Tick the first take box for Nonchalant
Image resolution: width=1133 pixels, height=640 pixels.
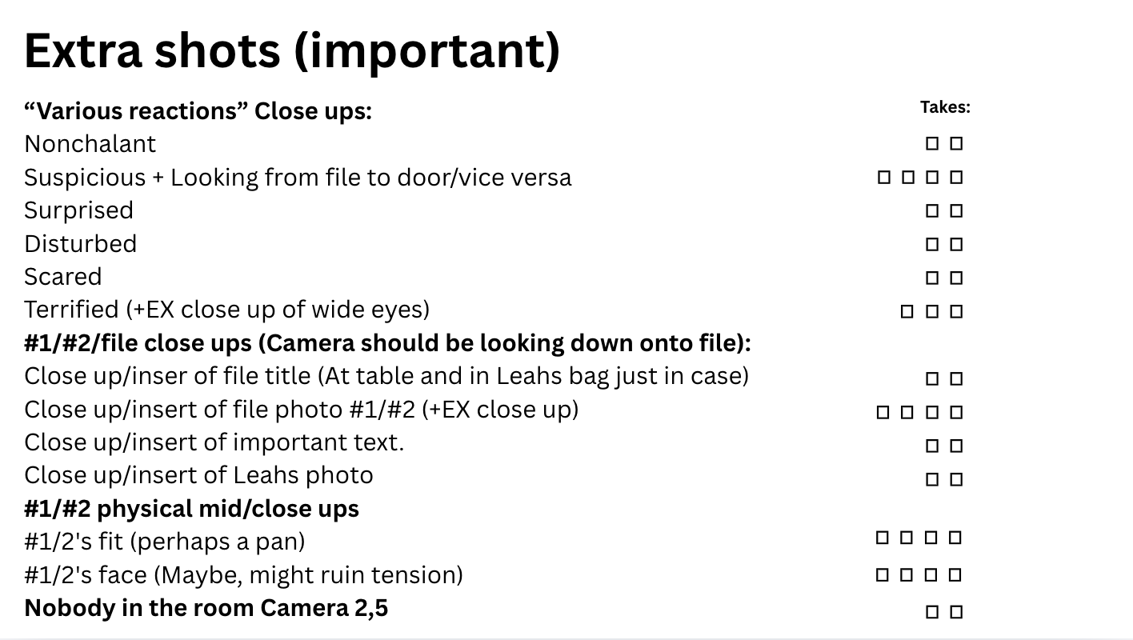click(931, 144)
